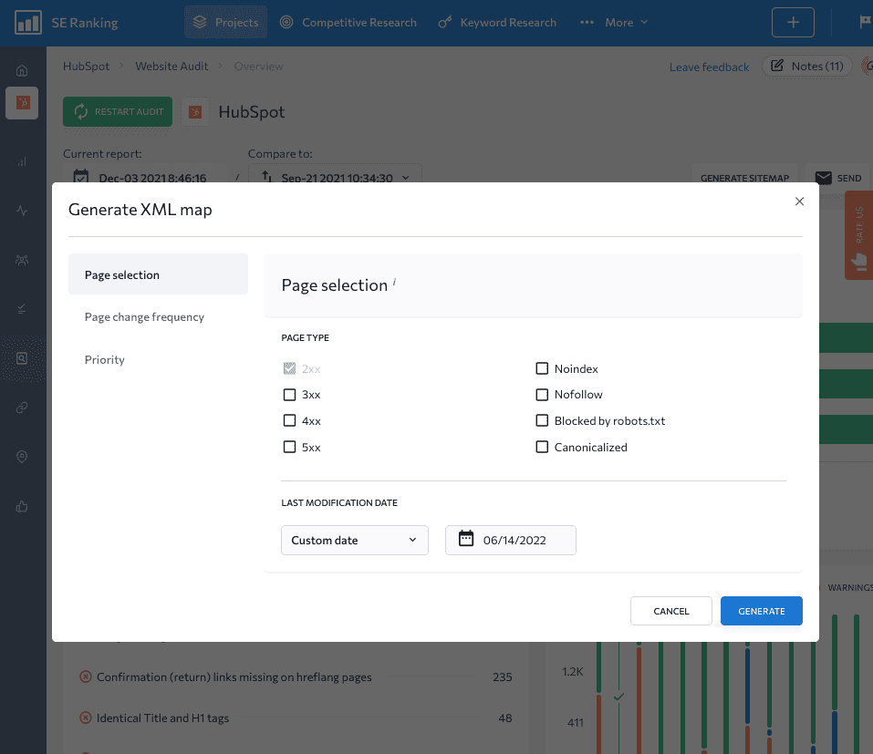Toggle the disabled 2xx checkbox
This screenshot has height=754, width=873.
tap(289, 368)
